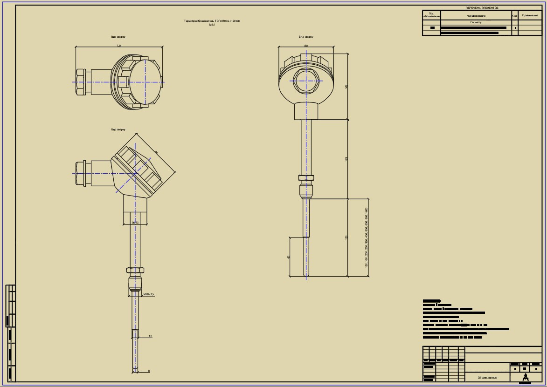The width and height of the screenshot is (547, 387).
Task: Click the 85 dimension above the front view
Action: [x=306, y=46]
